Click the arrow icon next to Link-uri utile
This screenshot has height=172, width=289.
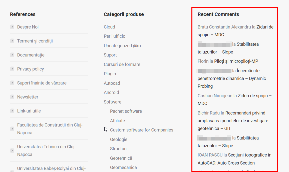pyautogui.click(x=12, y=111)
